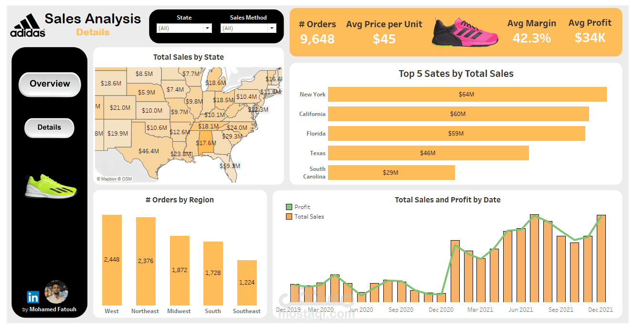Open the LinkedIn icon link
Screen dimensions: 634x327
pyautogui.click(x=33, y=297)
